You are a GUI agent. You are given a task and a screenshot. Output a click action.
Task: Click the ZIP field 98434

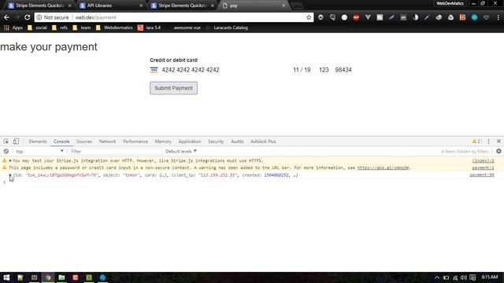[x=343, y=70]
